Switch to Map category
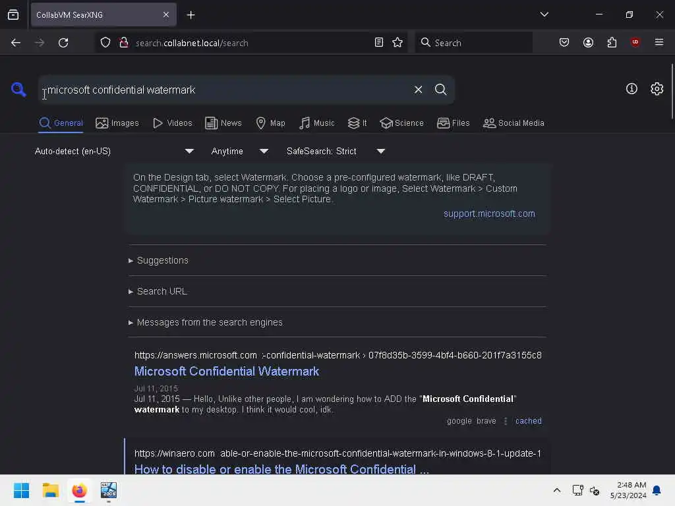This screenshot has width=675, height=506. coord(270,123)
